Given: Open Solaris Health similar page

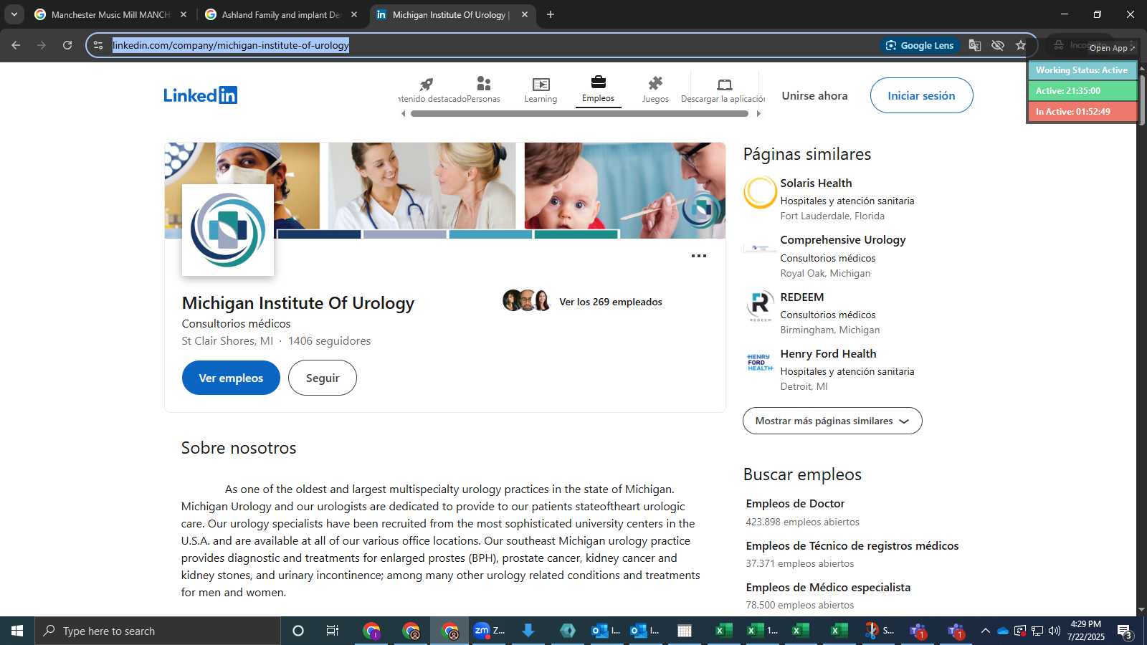Looking at the screenshot, I should (x=816, y=183).
